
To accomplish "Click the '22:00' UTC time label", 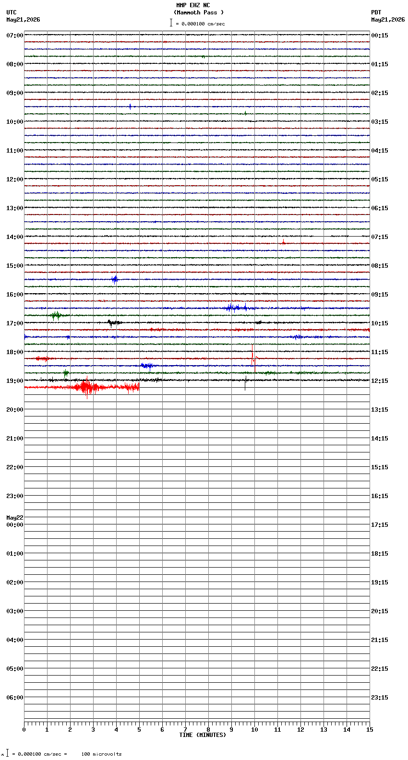I will 15,467.
